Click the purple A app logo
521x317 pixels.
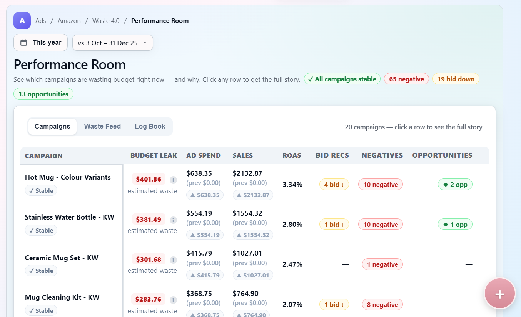click(x=22, y=21)
